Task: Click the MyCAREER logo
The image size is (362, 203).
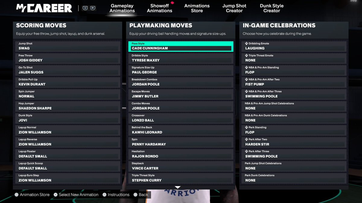Action: click(x=44, y=8)
